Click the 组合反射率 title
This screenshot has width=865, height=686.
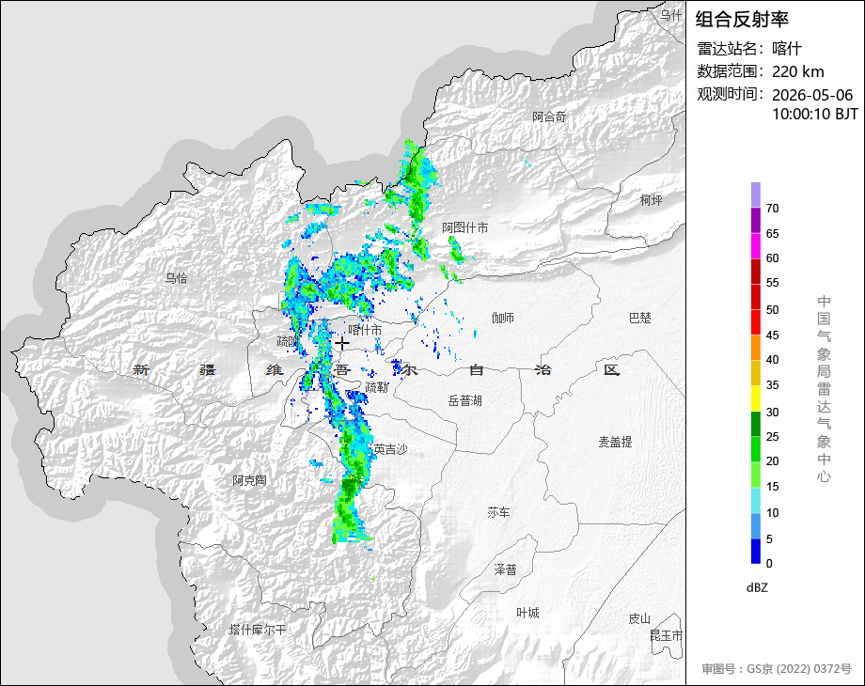coord(742,20)
